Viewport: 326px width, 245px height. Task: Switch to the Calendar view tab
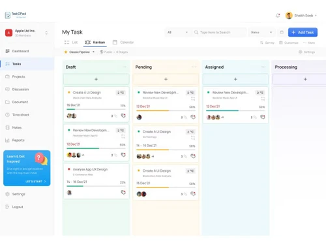pyautogui.click(x=123, y=42)
